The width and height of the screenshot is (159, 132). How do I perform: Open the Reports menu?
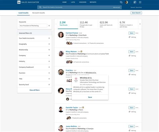93,2
